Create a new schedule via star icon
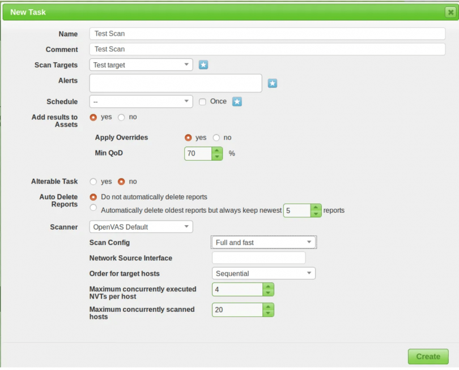Viewport: 459px width, 370px height. [x=236, y=101]
